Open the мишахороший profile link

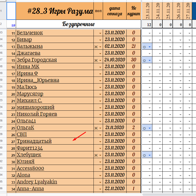(x=36, y=107)
